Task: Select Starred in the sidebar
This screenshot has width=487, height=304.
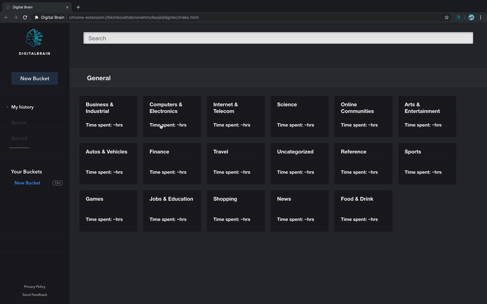Action: [19, 138]
